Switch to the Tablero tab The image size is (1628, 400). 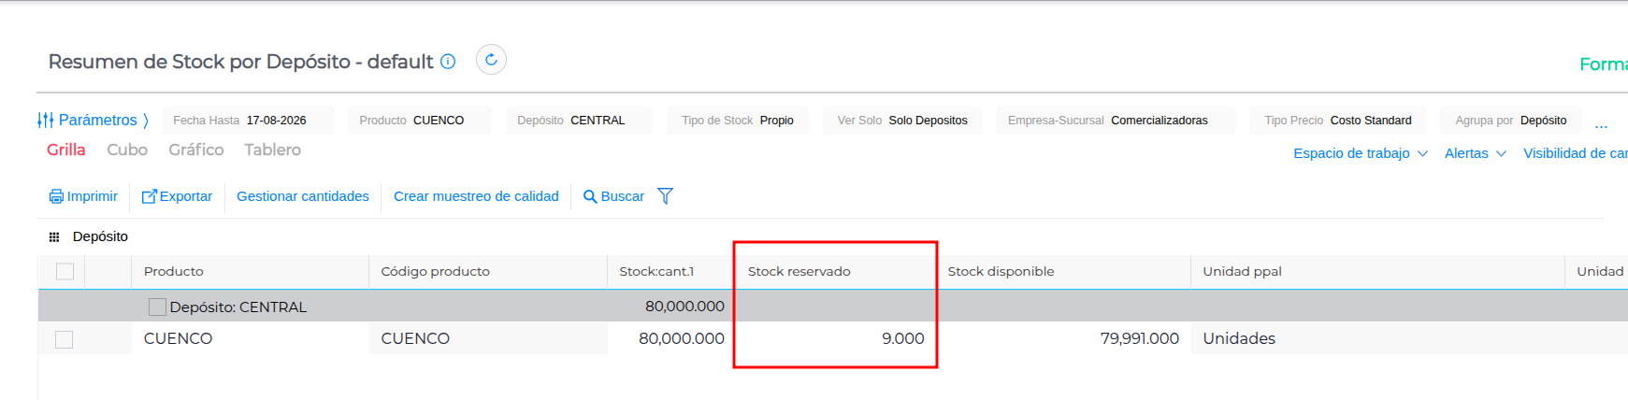(273, 150)
